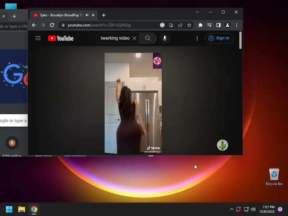Open YouTube settings three-dot menu
This screenshot has height=216, width=288.
pyautogui.click(x=197, y=38)
